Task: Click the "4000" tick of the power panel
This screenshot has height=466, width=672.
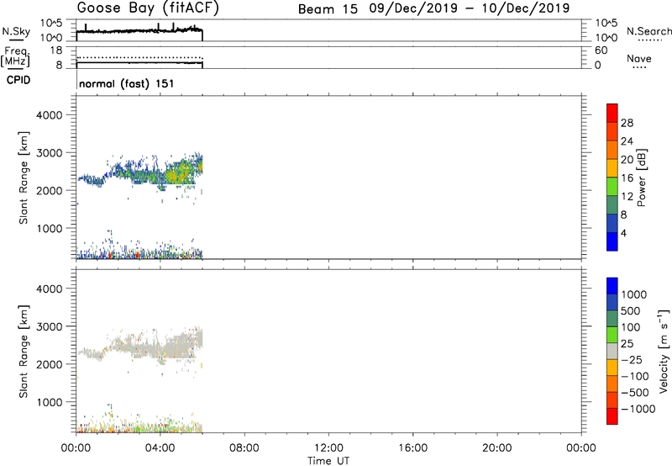Action: click(x=50, y=115)
